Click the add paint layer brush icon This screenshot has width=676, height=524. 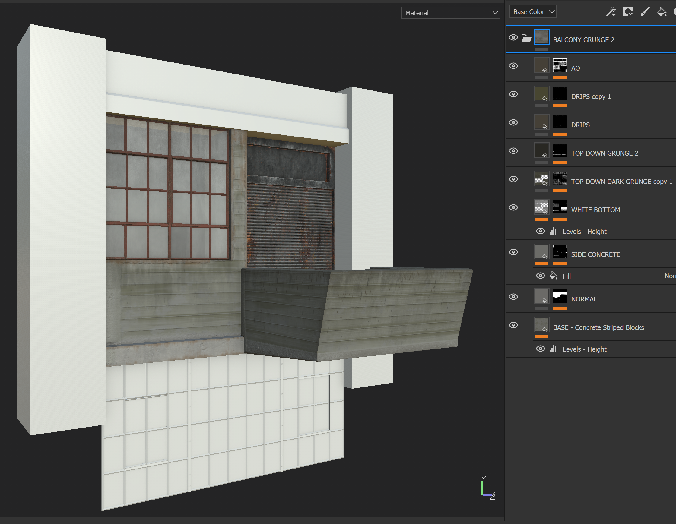(645, 12)
